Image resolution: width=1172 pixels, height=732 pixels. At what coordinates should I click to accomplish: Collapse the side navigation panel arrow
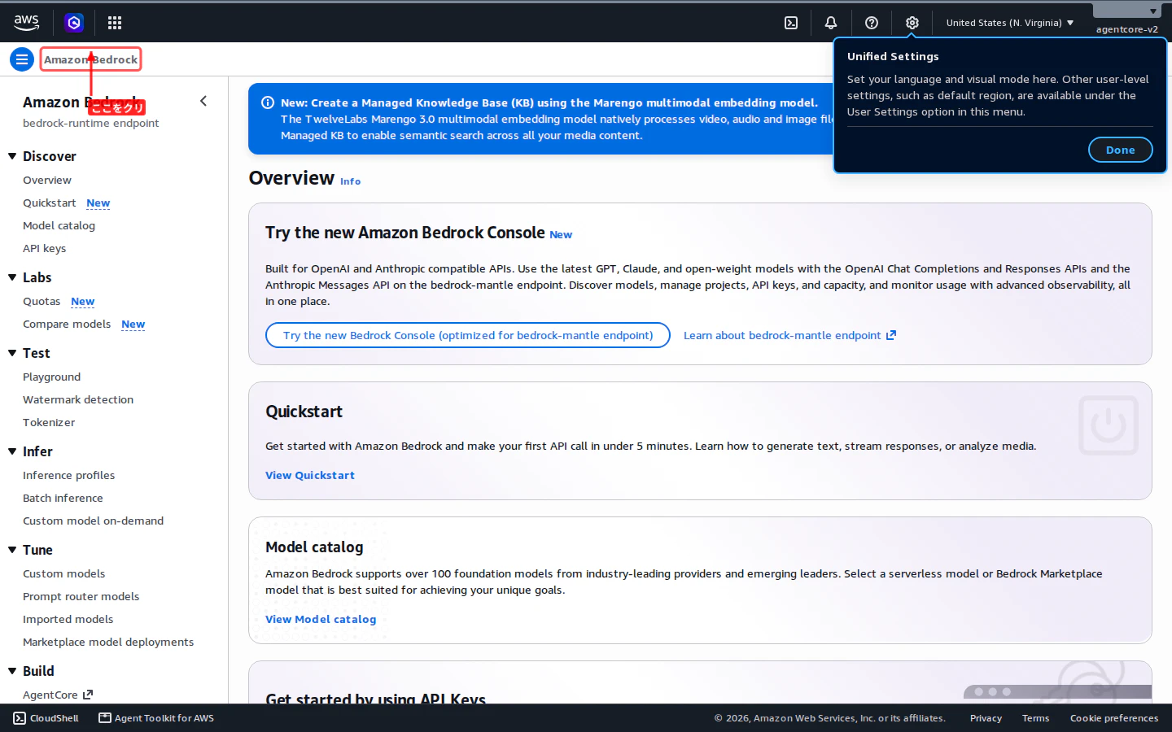(x=203, y=101)
